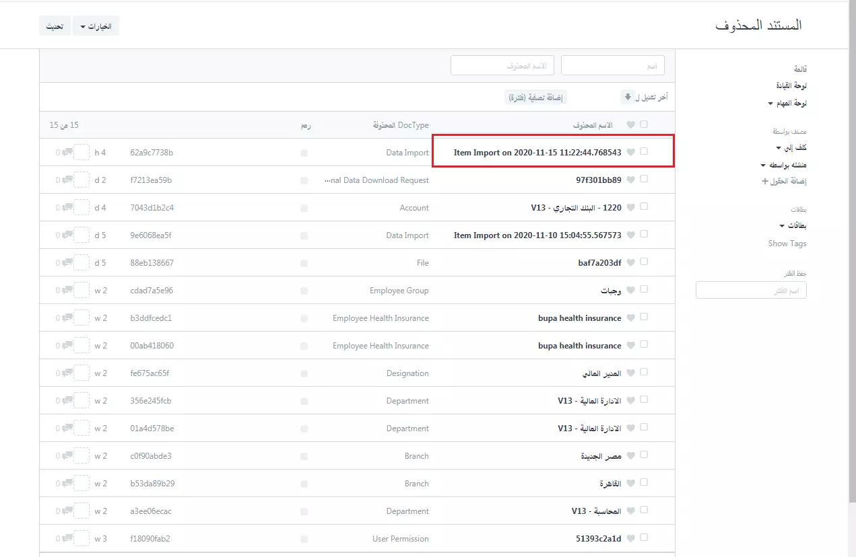Click the ID text 356e245fcb

[151, 401]
